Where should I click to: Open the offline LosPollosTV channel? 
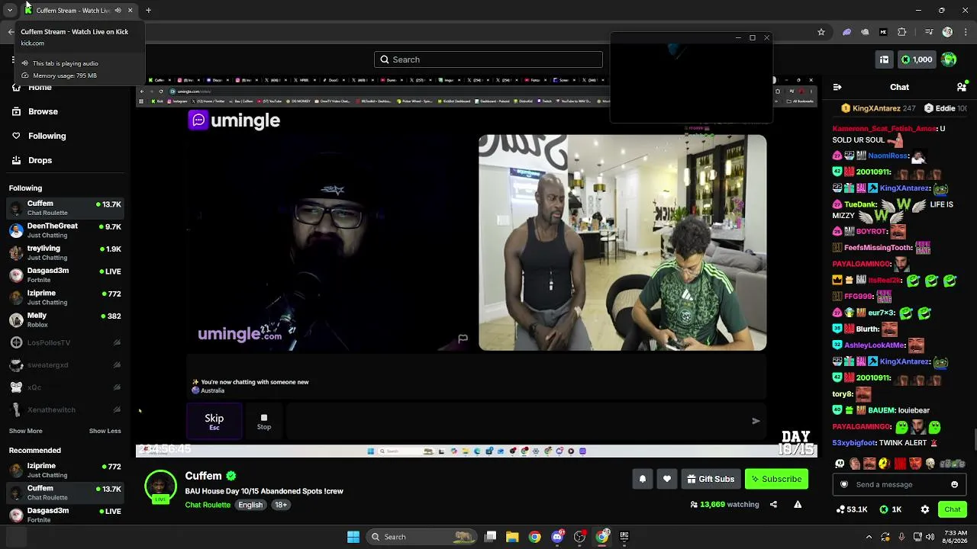[65, 342]
